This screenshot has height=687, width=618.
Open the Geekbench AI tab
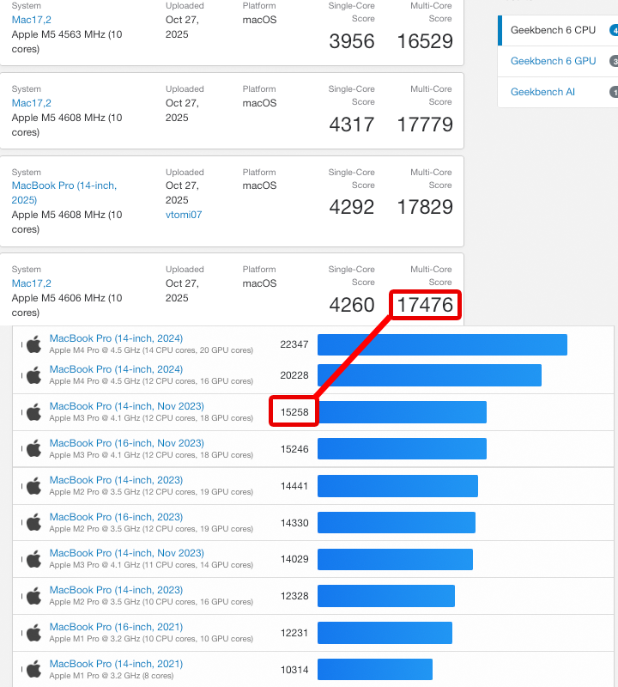click(x=542, y=92)
